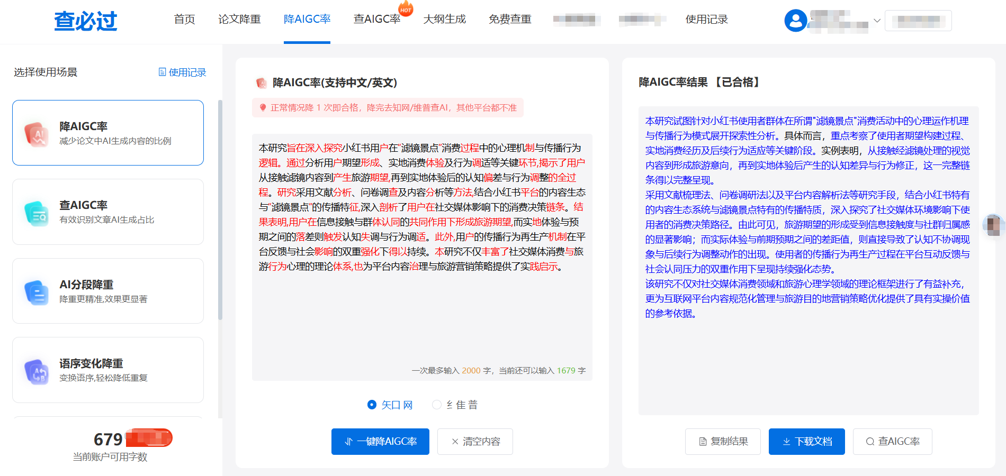
Task: Click the 查AIGC率 button under the result
Action: [893, 442]
